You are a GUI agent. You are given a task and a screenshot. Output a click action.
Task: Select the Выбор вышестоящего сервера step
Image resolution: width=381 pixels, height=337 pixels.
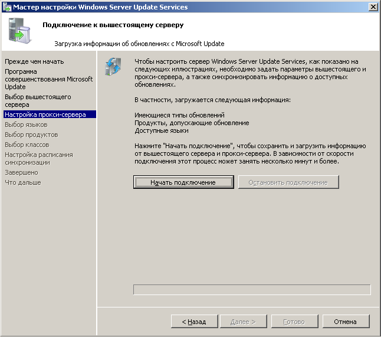(38, 101)
